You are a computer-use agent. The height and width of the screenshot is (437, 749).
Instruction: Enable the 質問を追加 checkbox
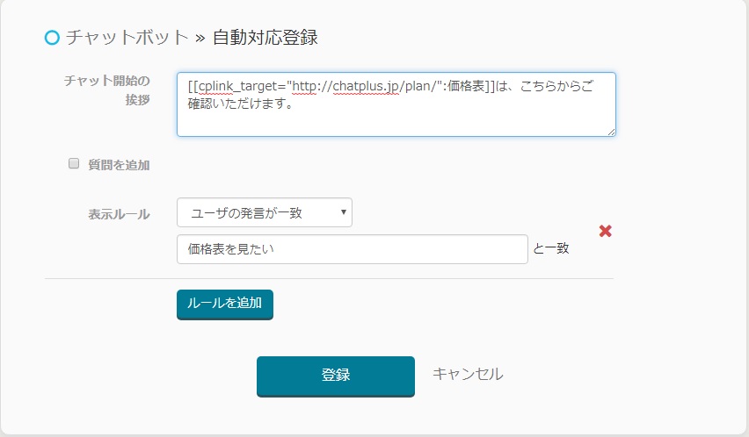(x=74, y=163)
